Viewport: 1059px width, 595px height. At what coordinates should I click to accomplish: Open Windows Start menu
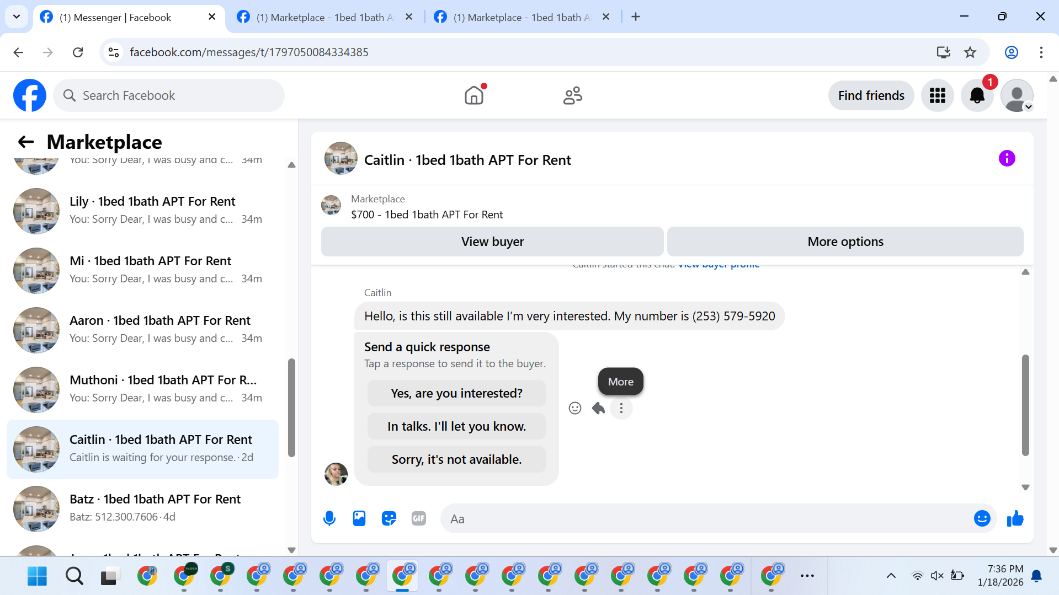[37, 576]
